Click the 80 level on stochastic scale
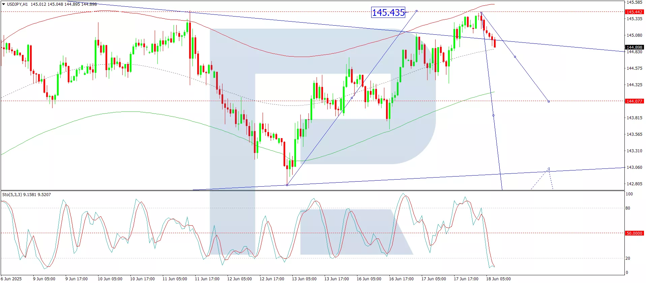 pos(628,208)
